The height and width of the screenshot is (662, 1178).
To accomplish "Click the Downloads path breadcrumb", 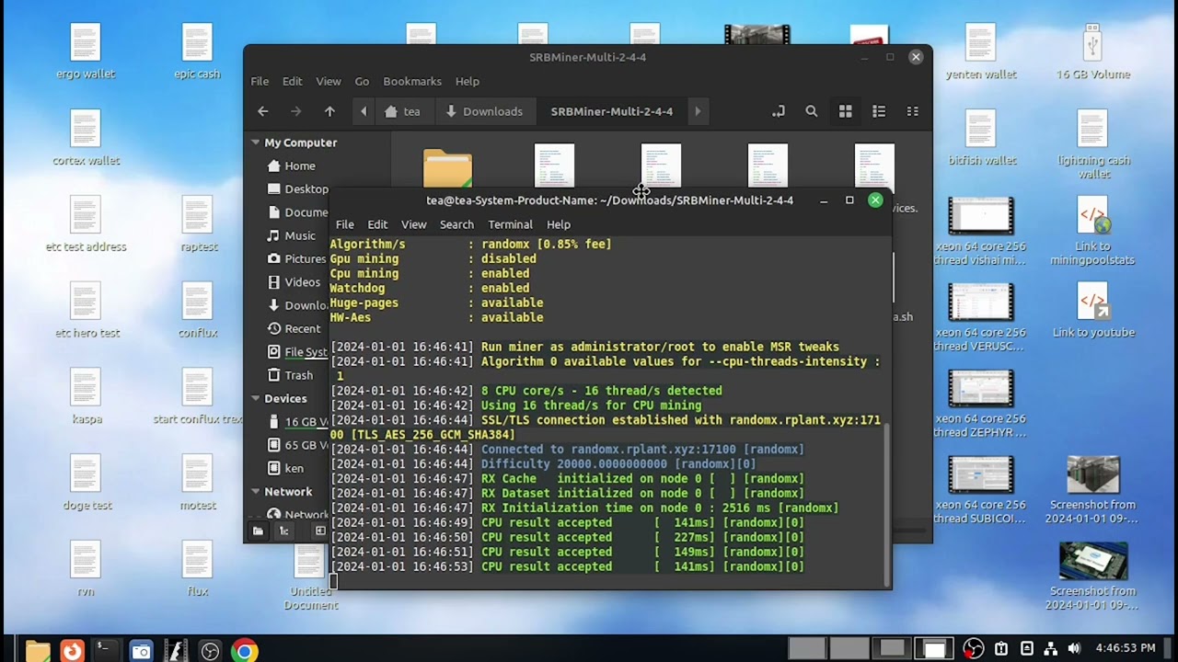I will (x=484, y=111).
